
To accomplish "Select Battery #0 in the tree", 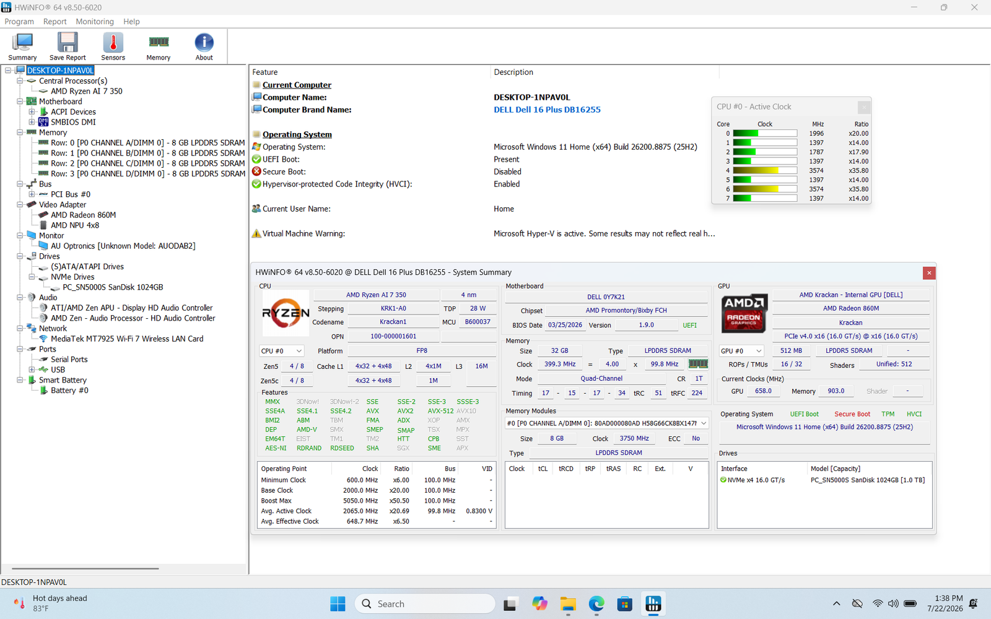I will click(x=69, y=391).
